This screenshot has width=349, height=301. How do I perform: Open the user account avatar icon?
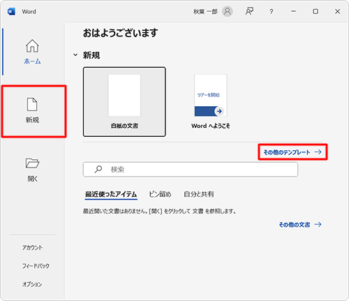click(228, 11)
